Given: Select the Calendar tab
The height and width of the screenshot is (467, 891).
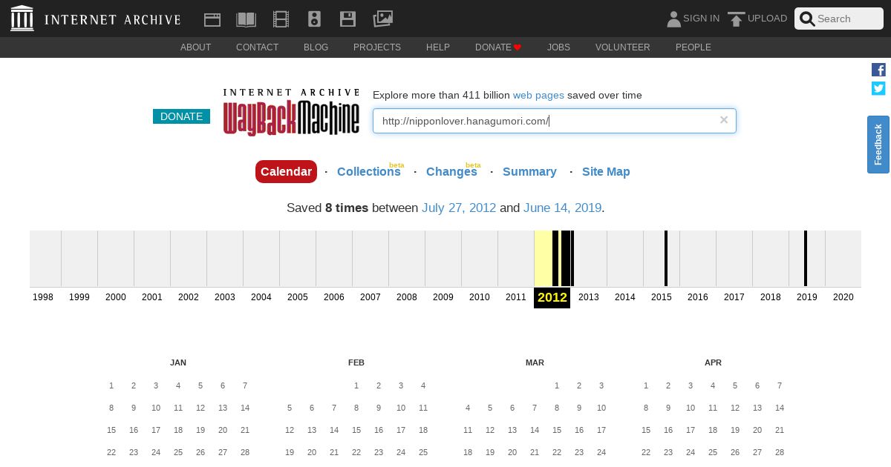Looking at the screenshot, I should 286,171.
